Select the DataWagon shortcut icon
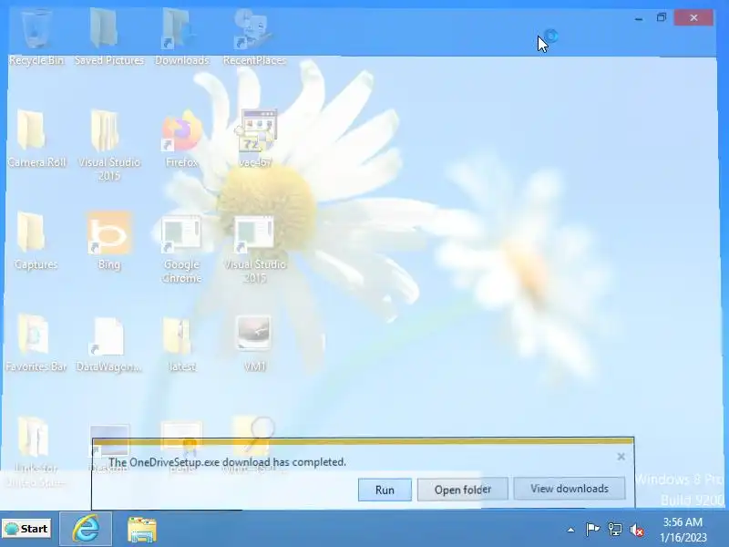The height and width of the screenshot is (547, 729). click(108, 344)
